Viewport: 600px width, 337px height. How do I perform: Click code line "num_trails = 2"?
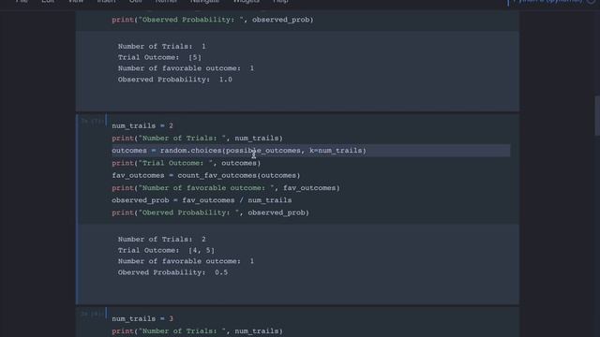pos(142,125)
